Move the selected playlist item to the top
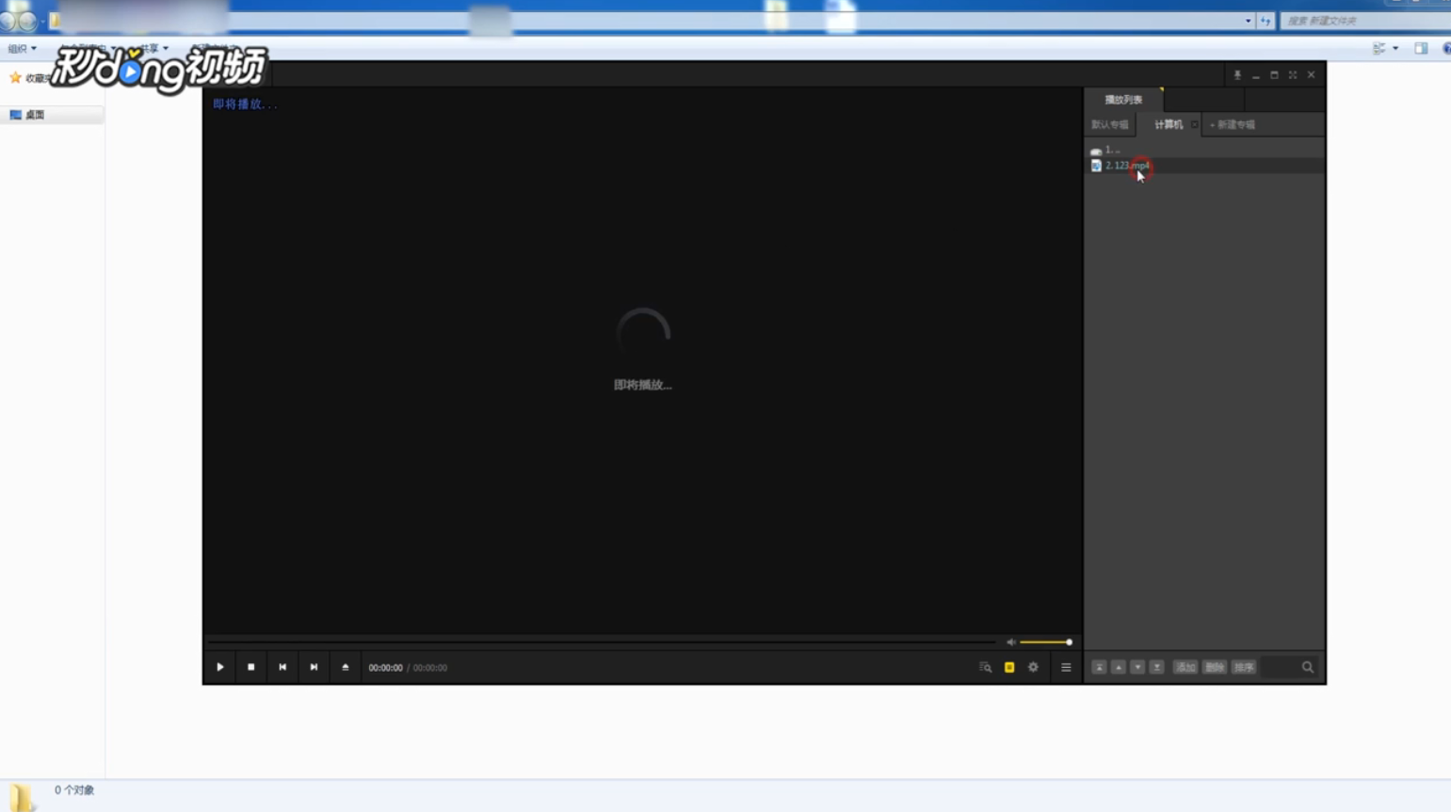This screenshot has width=1451, height=812. pos(1099,667)
